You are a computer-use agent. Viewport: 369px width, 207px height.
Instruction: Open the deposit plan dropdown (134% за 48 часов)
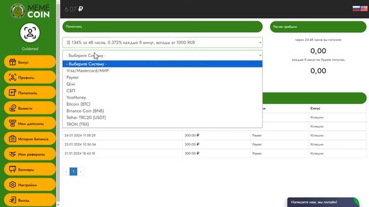point(163,43)
